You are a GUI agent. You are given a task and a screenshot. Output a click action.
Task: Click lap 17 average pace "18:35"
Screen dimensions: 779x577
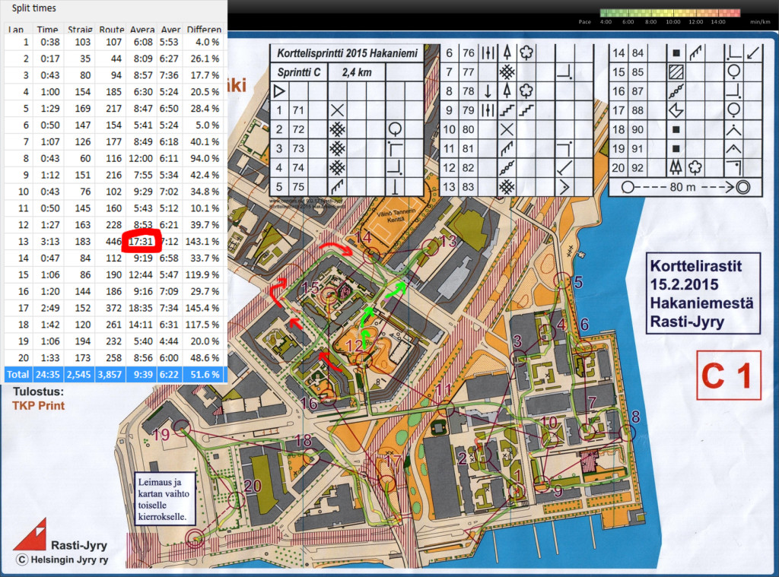pos(141,309)
